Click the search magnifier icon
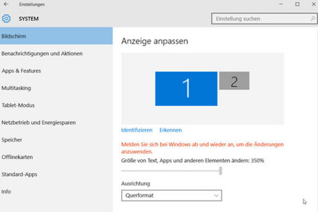The image size is (318, 212). (x=313, y=19)
